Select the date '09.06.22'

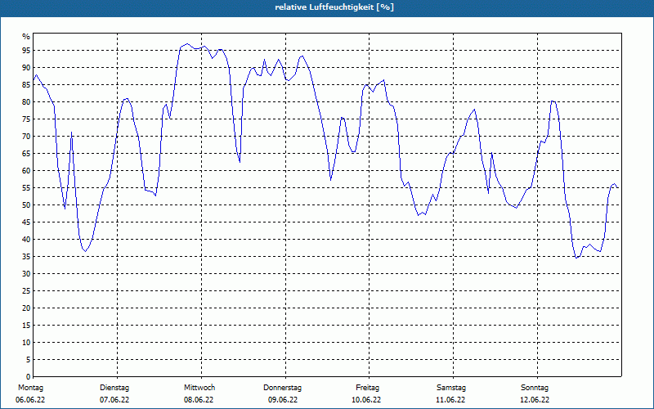pos(283,400)
